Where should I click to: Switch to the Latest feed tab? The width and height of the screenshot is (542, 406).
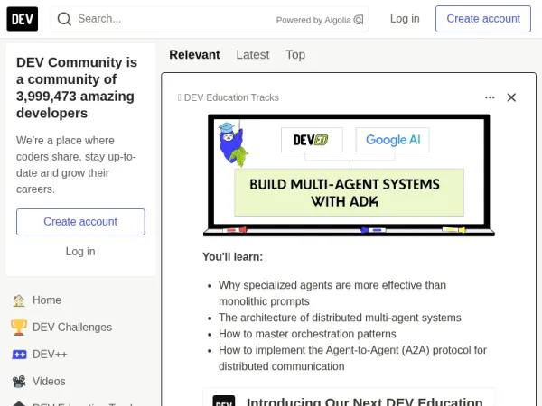pos(253,54)
